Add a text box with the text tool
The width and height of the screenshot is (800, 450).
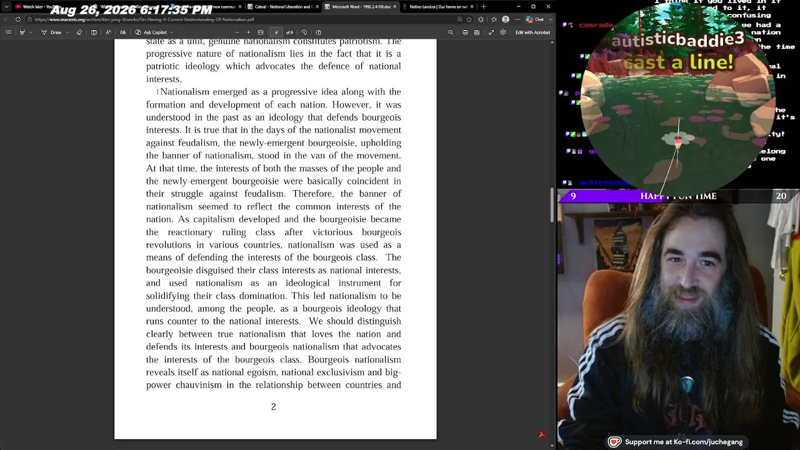(94, 32)
